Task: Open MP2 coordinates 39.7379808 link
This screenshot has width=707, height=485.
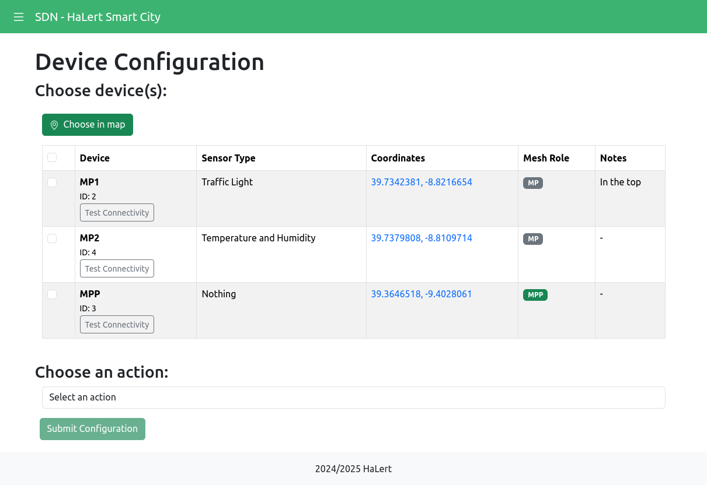Action: [422, 238]
